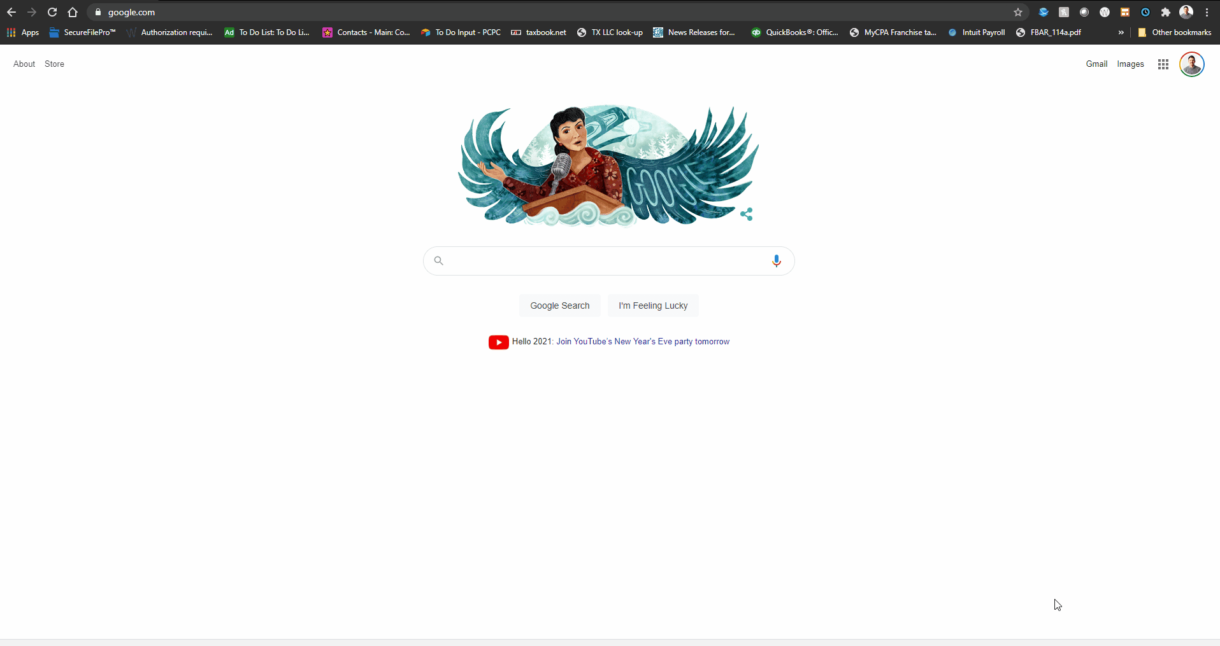Open the Extensions puzzle menu
The height and width of the screenshot is (646, 1220).
click(1166, 12)
